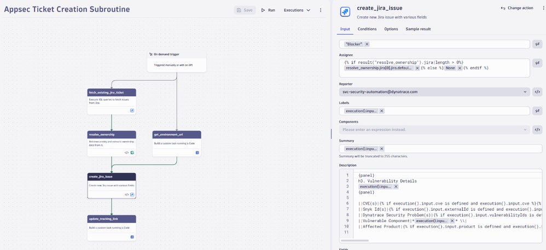Switch to the Sample result tab
This screenshot has height=250, width=546.
pos(418,29)
